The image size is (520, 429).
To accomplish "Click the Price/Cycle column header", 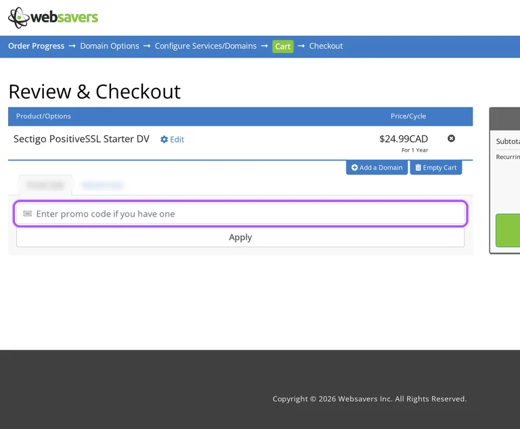I will (408, 116).
